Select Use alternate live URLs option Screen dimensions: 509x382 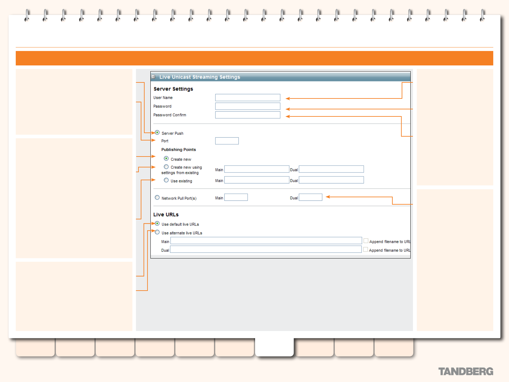[x=157, y=232]
